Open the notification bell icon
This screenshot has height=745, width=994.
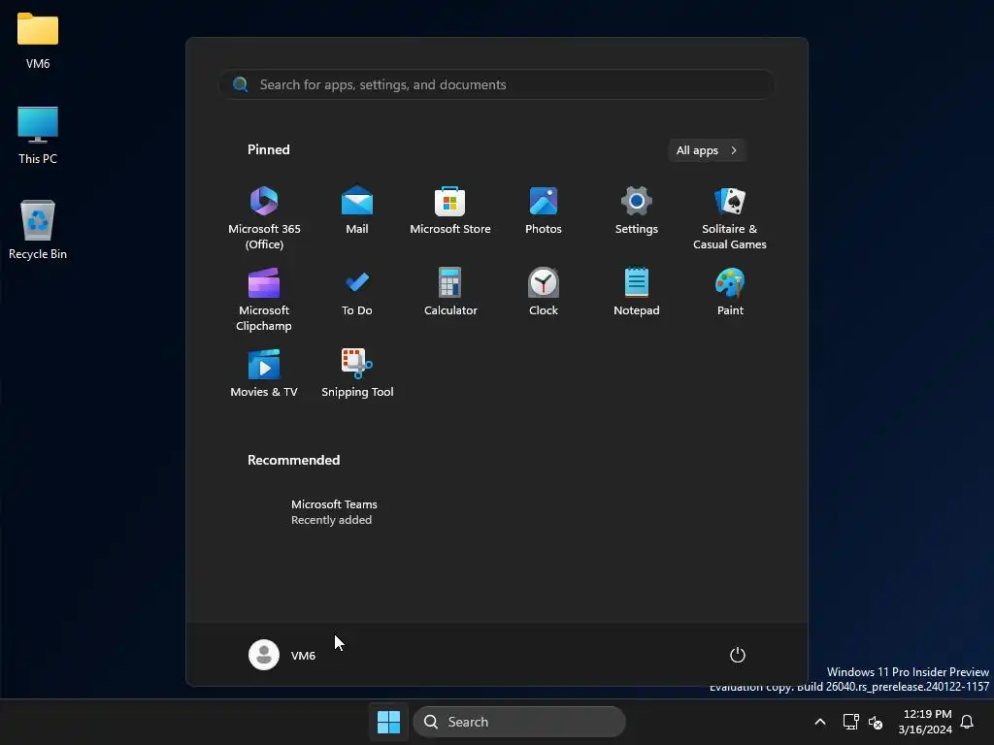tap(968, 722)
